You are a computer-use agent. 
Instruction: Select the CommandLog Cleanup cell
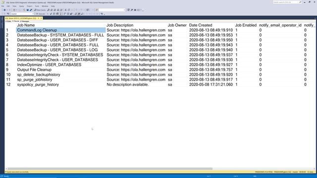(x=61, y=30)
